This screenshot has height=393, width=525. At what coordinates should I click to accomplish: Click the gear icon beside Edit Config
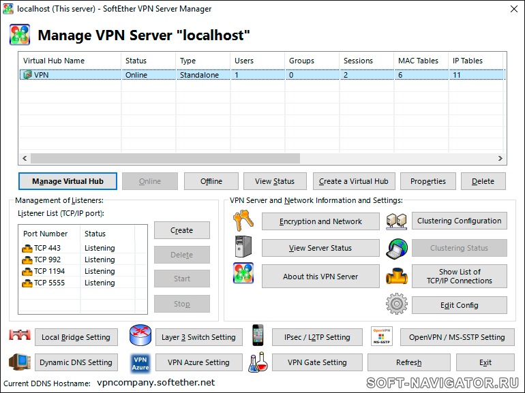(397, 304)
